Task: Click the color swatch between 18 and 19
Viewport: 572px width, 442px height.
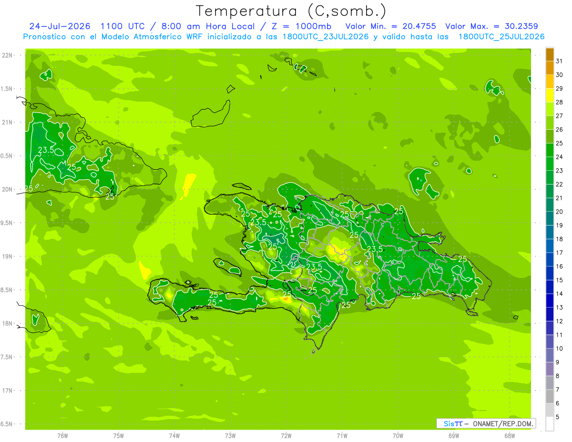Action: [550, 232]
